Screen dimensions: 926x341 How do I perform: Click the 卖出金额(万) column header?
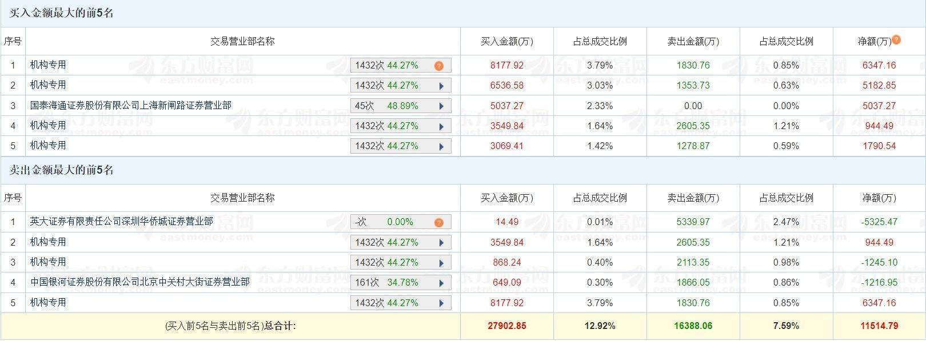click(693, 41)
